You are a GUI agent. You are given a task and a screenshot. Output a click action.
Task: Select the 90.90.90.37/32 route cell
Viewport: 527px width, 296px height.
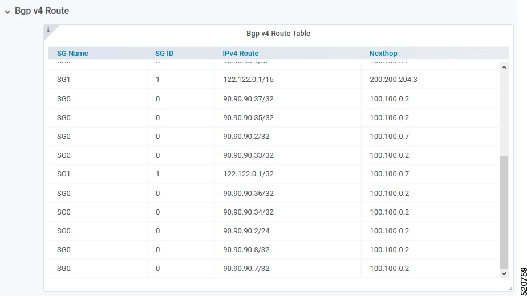coord(248,98)
